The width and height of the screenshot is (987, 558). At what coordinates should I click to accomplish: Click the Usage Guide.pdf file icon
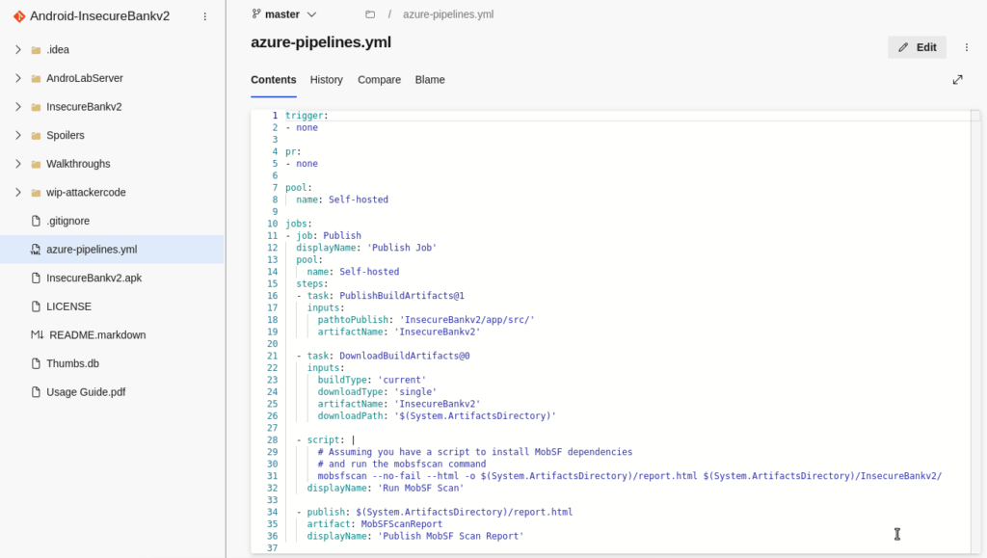tap(36, 392)
